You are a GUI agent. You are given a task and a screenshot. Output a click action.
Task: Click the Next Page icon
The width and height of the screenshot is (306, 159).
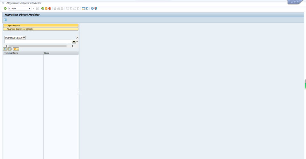coord(75,9)
